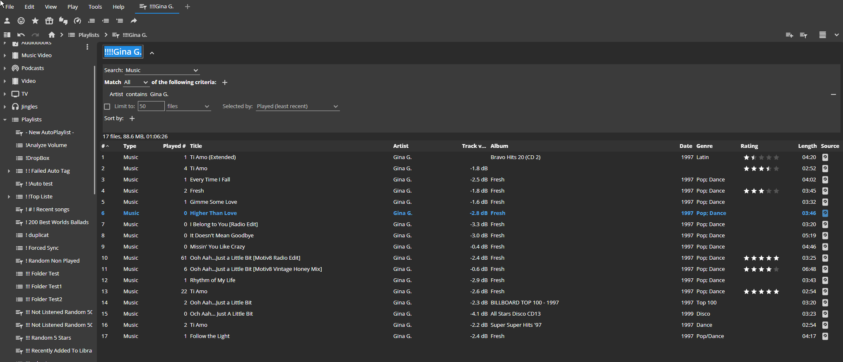
Task: Enable the 'Limit to' checkbox
Action: (107, 106)
